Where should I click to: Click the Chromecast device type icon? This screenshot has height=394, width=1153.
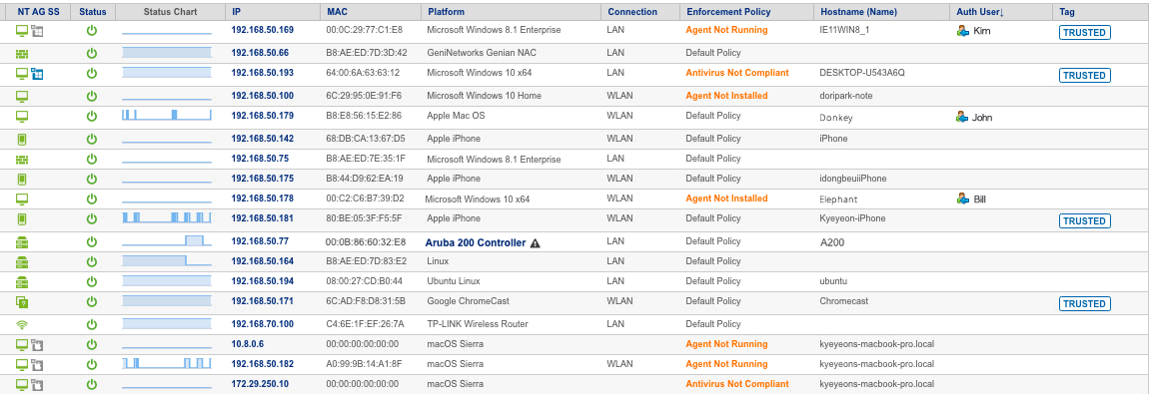[22, 301]
